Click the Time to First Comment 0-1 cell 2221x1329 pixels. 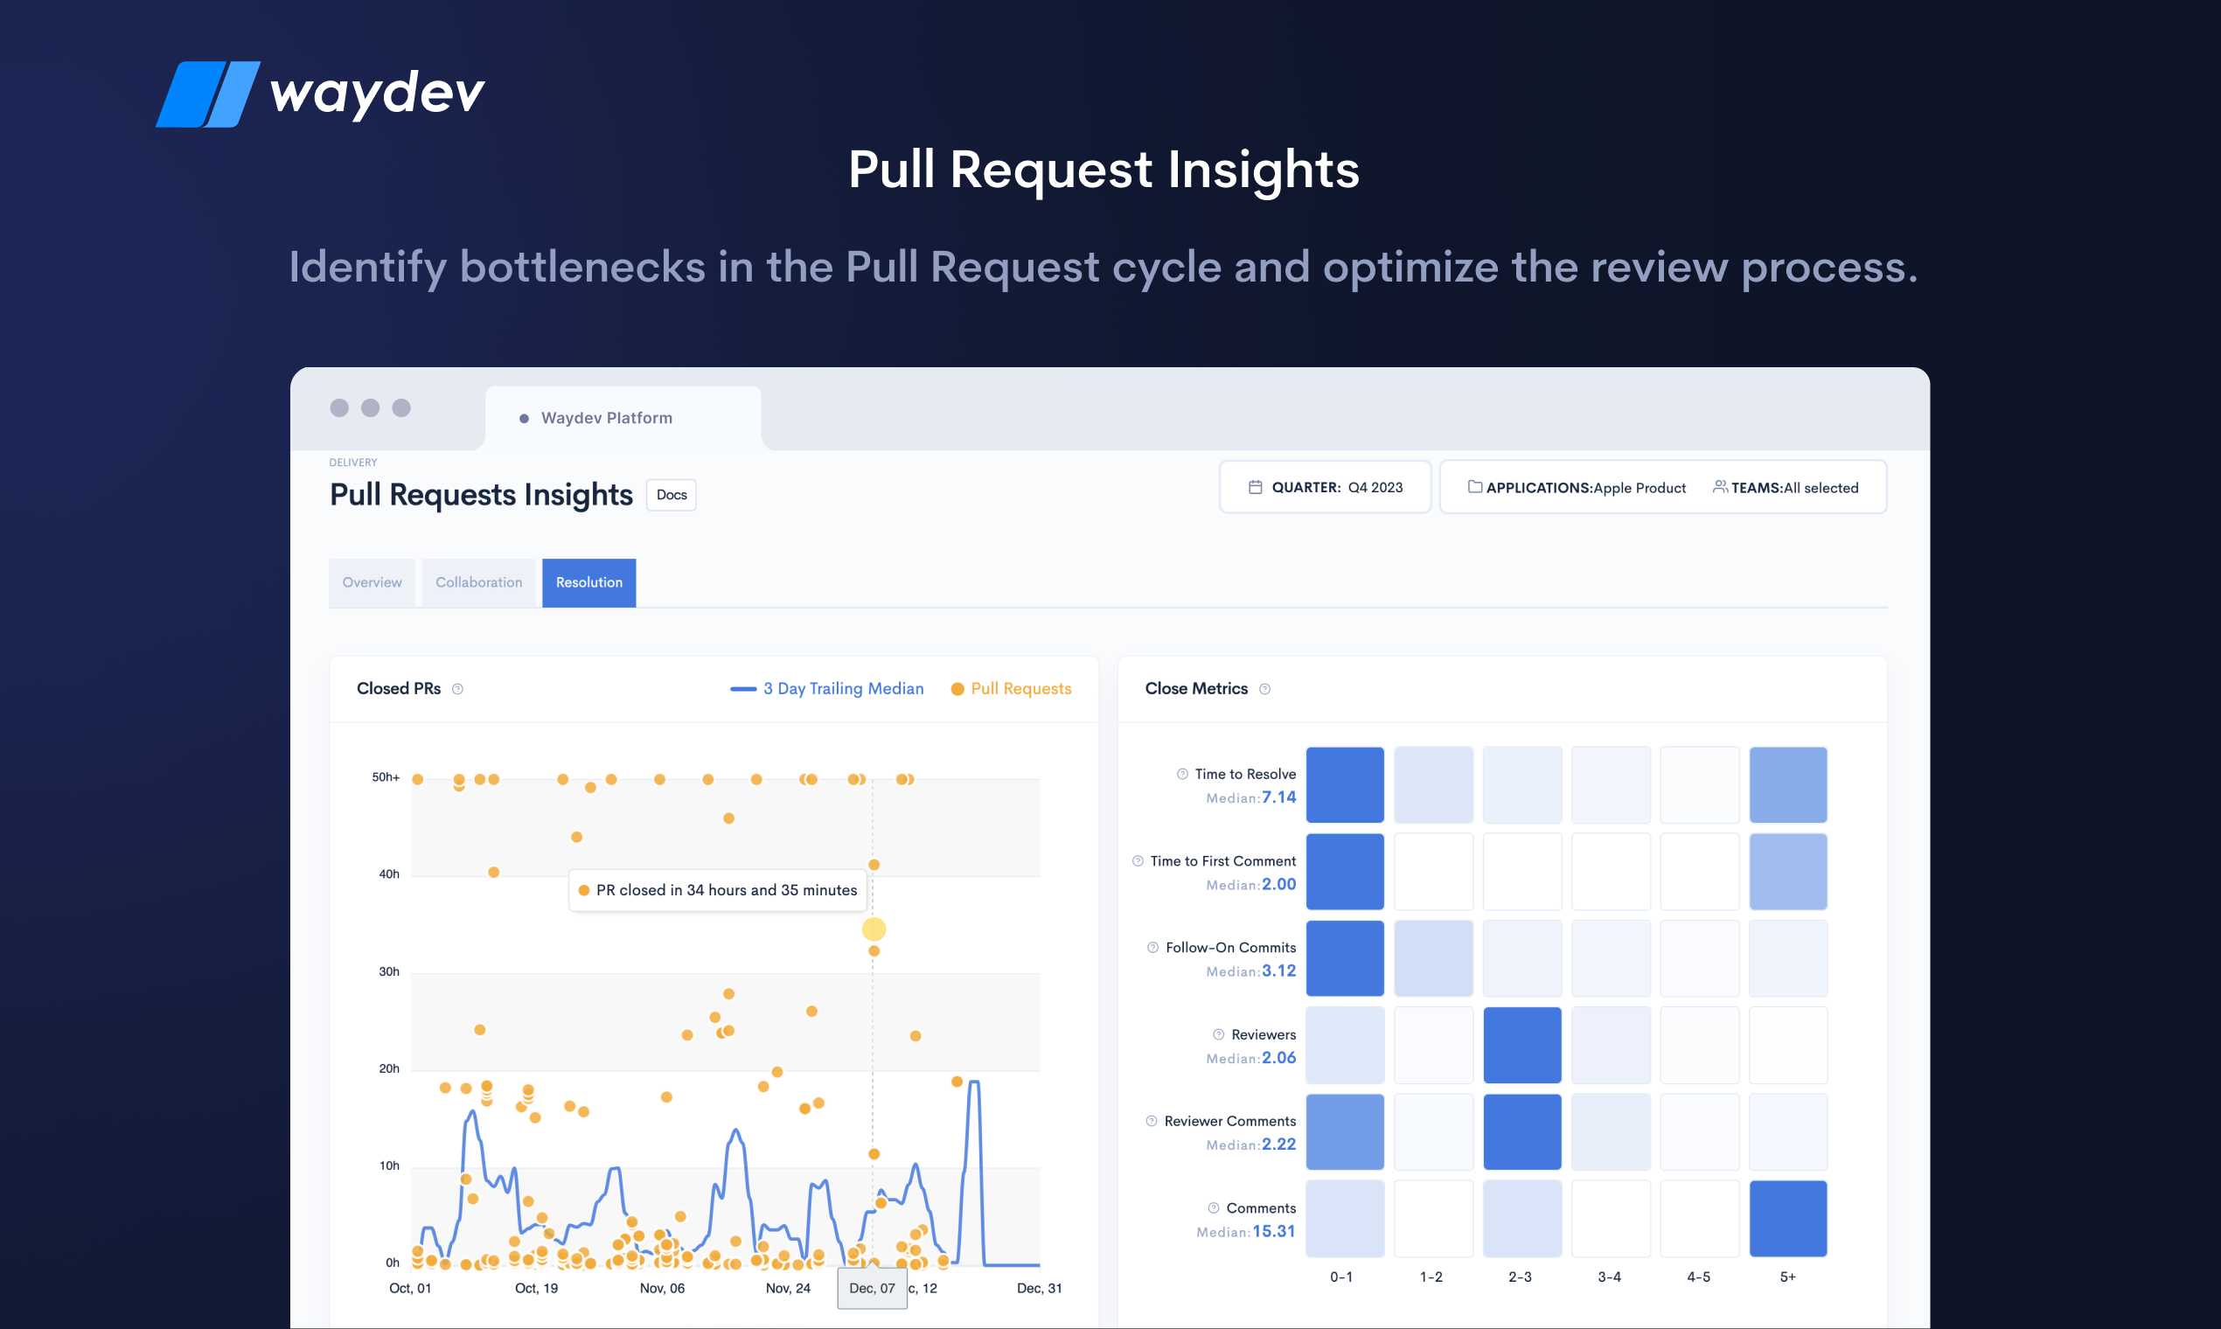1344,872
